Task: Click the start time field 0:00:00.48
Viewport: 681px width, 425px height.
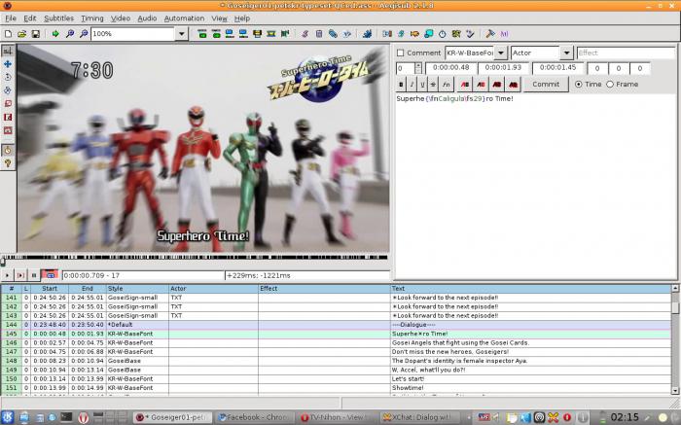Action: pos(450,68)
